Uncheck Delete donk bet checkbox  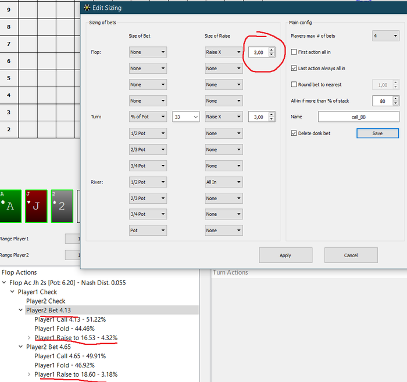coord(294,133)
